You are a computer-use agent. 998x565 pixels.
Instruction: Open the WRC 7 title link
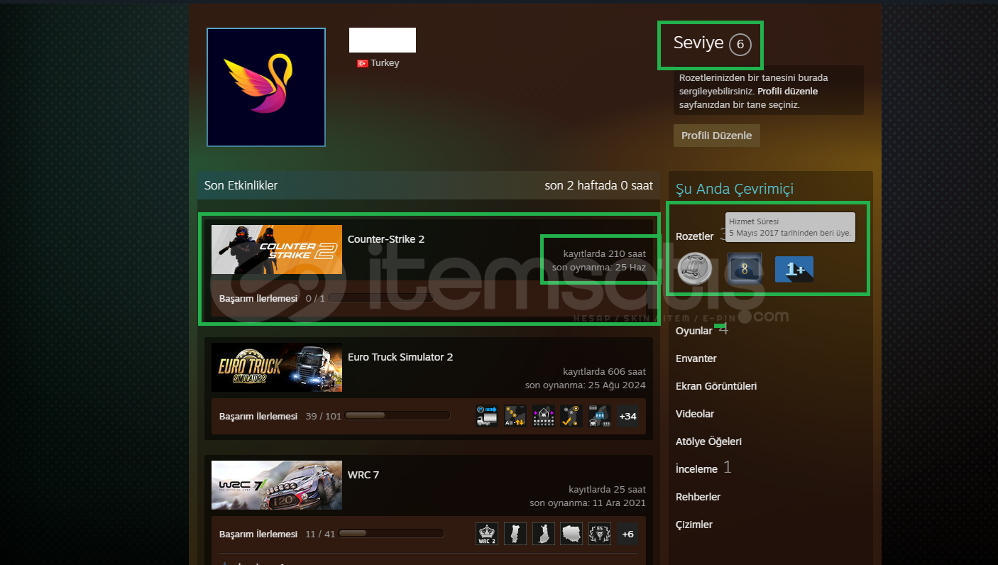(363, 475)
